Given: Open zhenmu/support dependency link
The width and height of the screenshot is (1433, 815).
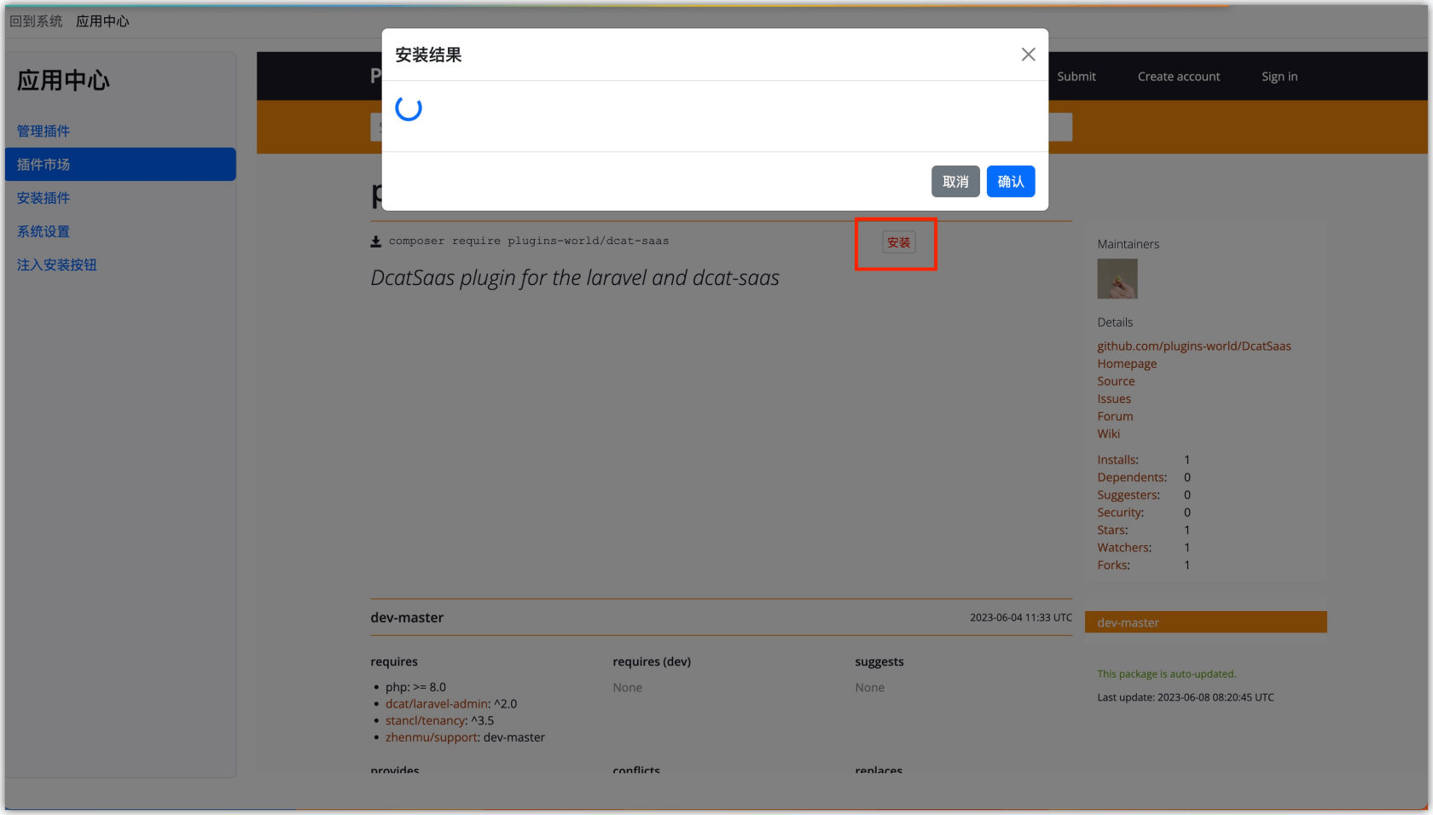Looking at the screenshot, I should click(431, 737).
